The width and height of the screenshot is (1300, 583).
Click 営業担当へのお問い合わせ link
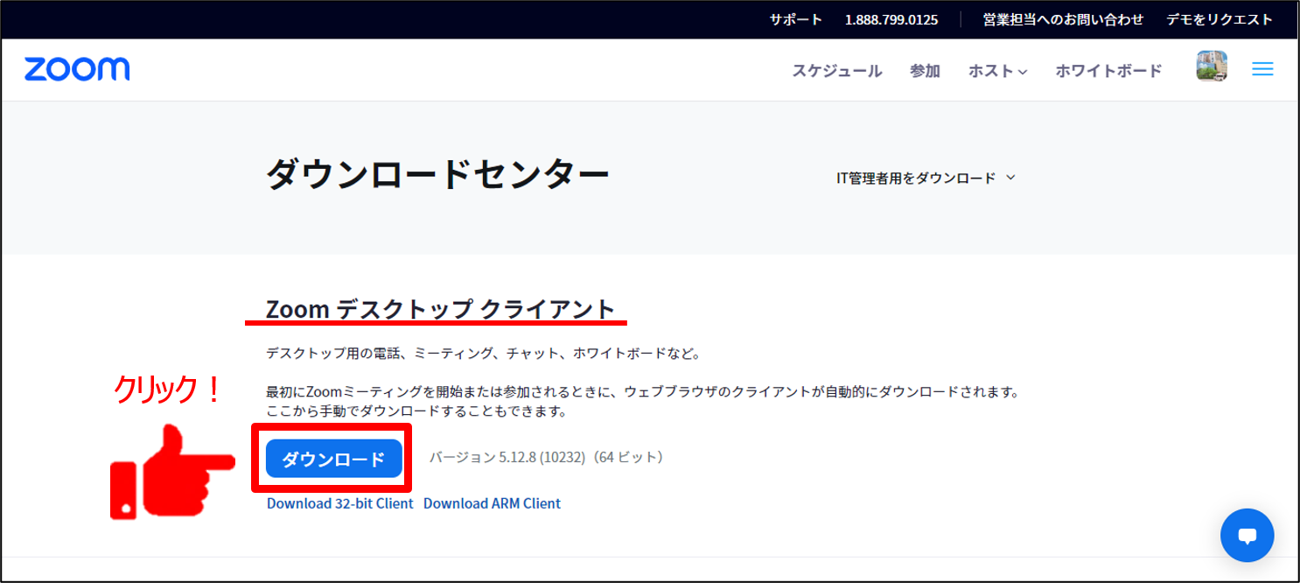[x=1063, y=19]
